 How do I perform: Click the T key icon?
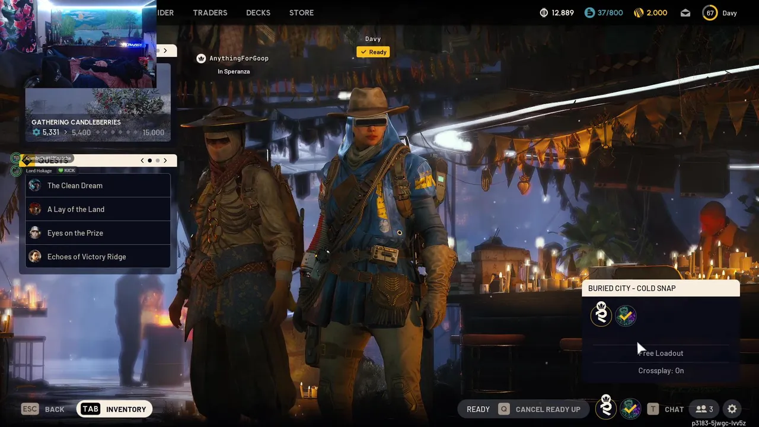click(653, 409)
